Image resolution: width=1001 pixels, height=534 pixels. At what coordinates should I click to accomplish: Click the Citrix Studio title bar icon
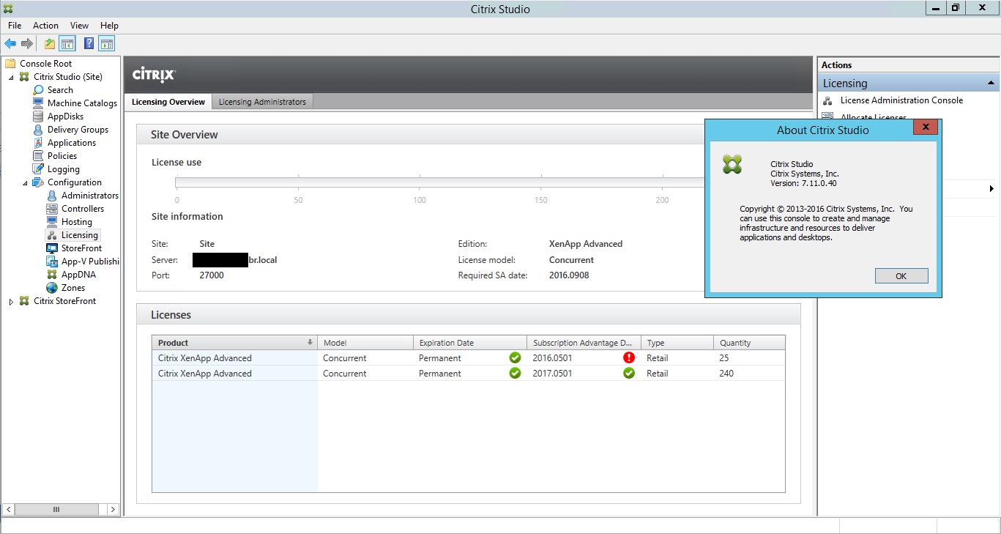7,9
